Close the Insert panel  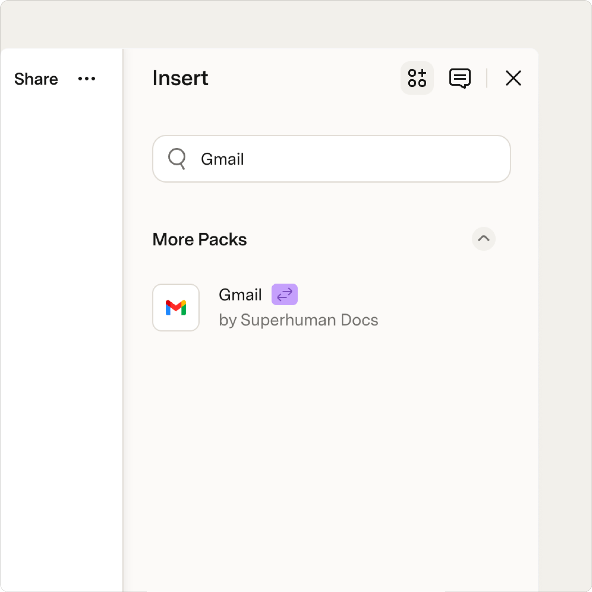(513, 78)
